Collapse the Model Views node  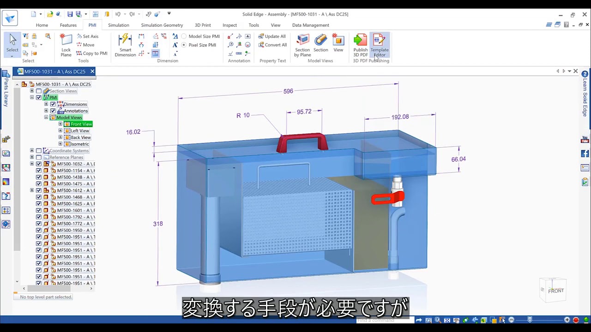[x=46, y=118]
